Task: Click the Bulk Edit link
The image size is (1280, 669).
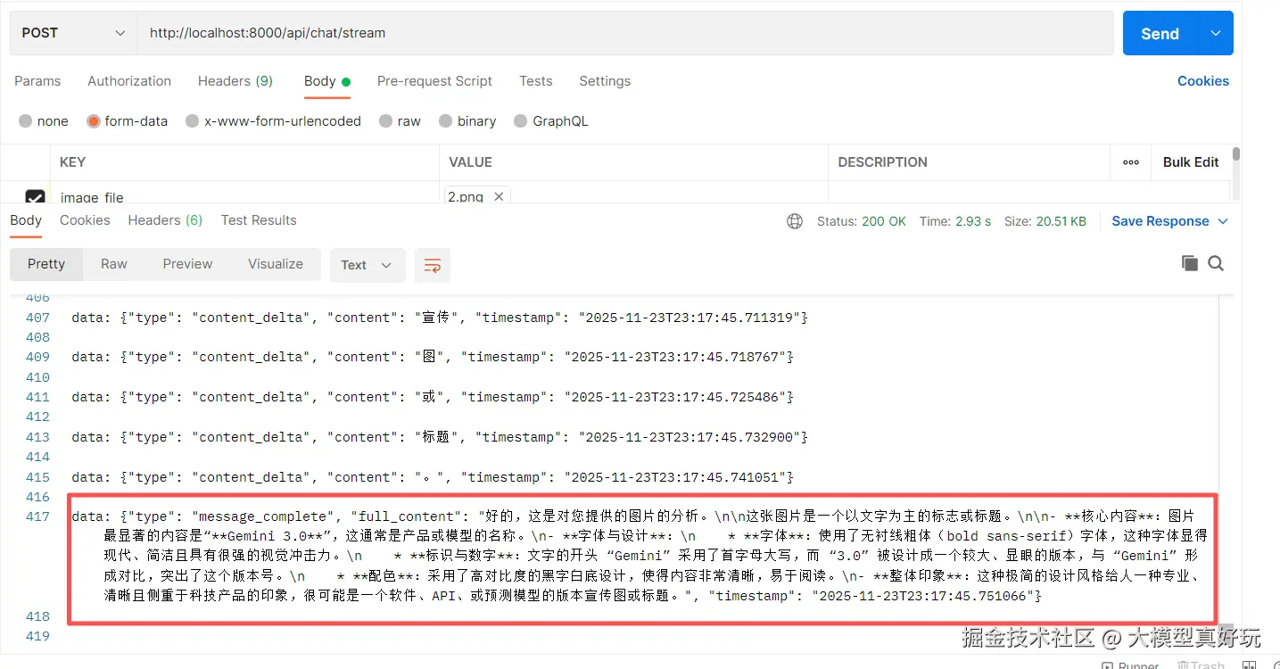Action: click(1191, 161)
